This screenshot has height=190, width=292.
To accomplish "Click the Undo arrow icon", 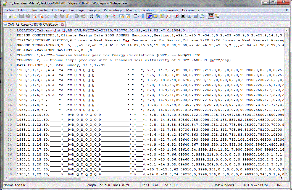I will [77, 16].
